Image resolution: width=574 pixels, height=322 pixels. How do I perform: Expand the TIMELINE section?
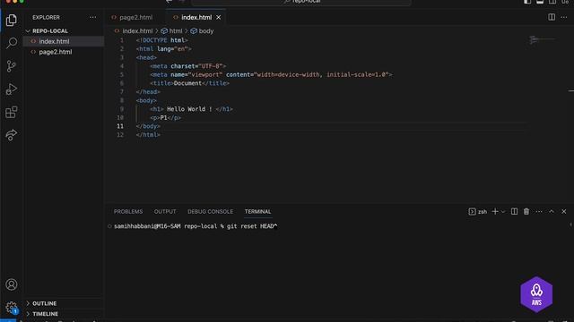point(64,314)
